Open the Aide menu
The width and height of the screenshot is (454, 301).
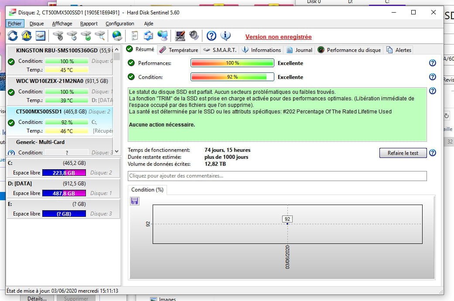149,24
